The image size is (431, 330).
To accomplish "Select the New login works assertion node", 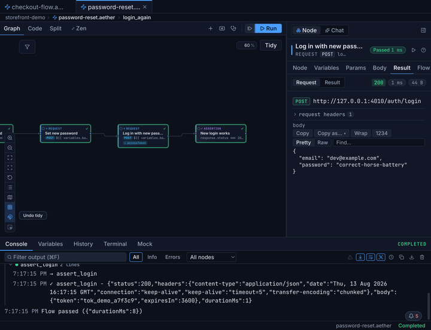I will point(221,134).
